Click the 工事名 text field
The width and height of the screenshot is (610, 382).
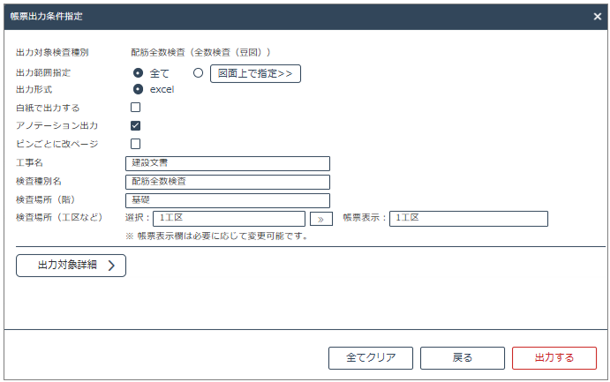pyautogui.click(x=228, y=163)
